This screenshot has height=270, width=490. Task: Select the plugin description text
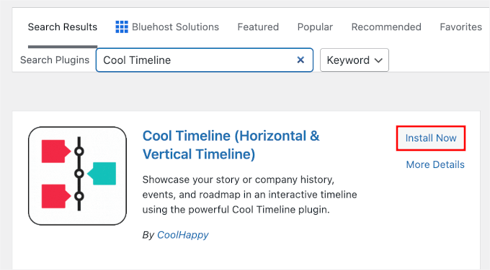pyautogui.click(x=250, y=195)
